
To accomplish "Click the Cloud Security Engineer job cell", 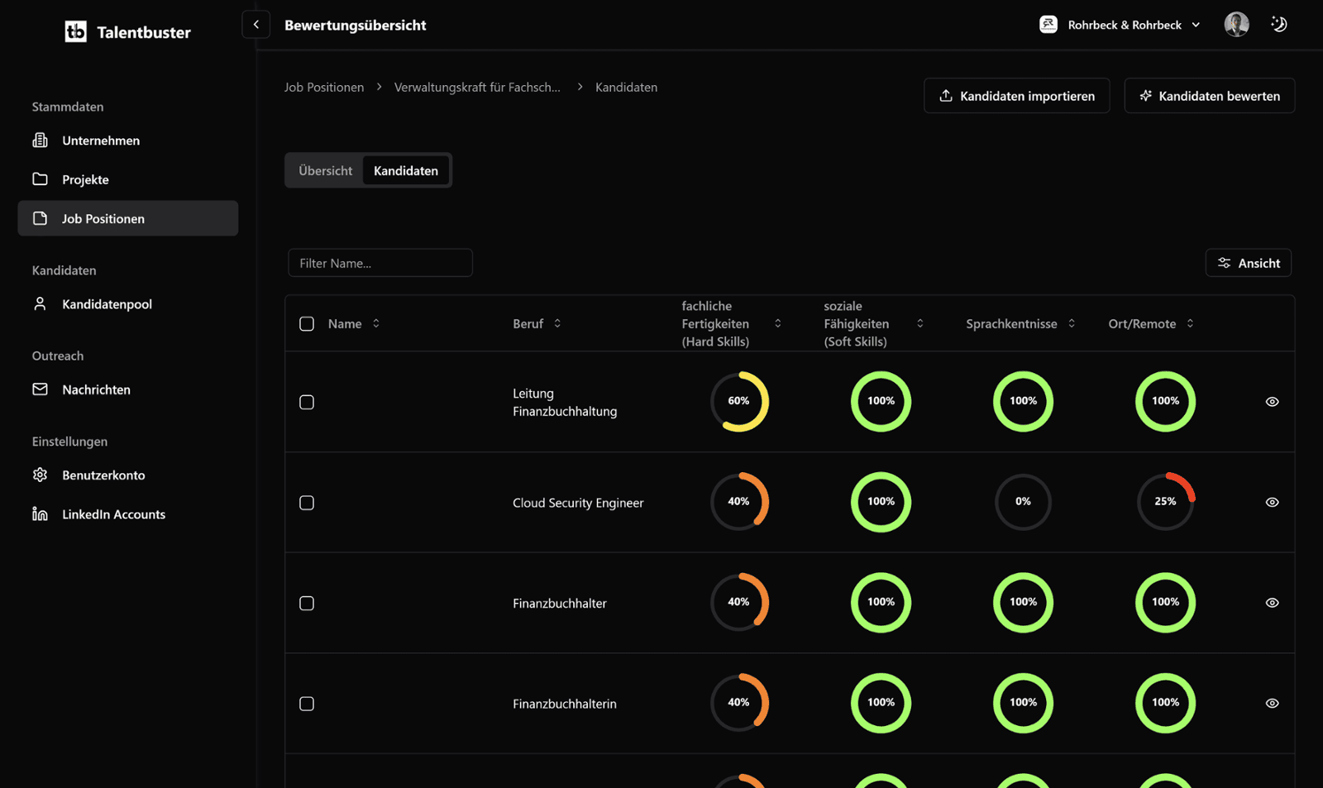I will point(578,503).
